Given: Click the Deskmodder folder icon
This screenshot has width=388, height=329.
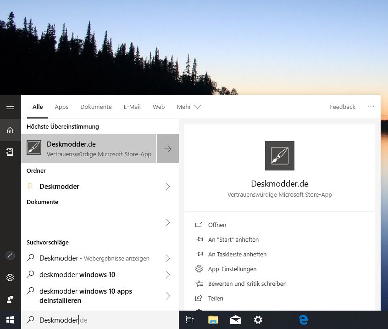Looking at the screenshot, I should coord(30,186).
